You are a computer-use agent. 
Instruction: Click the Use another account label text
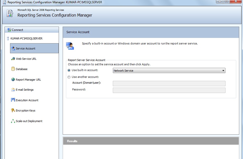coord(85,77)
